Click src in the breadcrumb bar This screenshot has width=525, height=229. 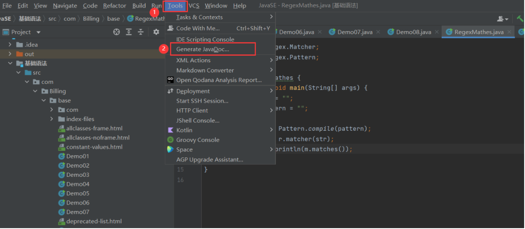52,19
